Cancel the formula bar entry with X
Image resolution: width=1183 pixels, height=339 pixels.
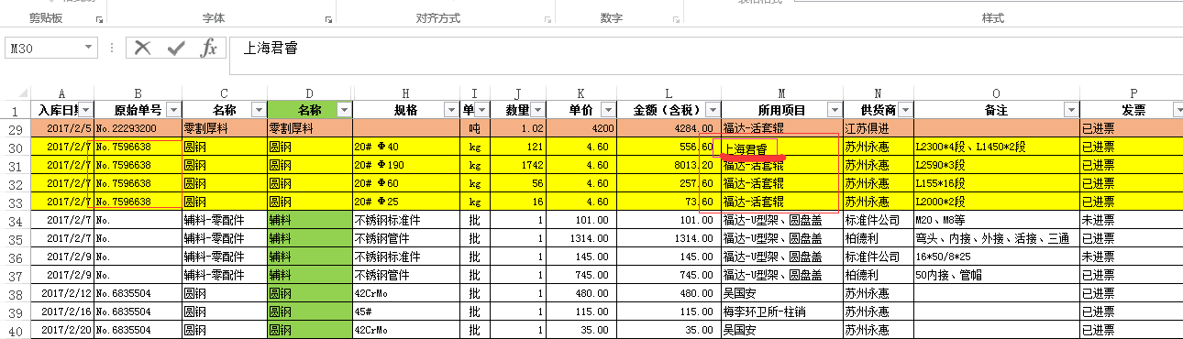tap(142, 49)
